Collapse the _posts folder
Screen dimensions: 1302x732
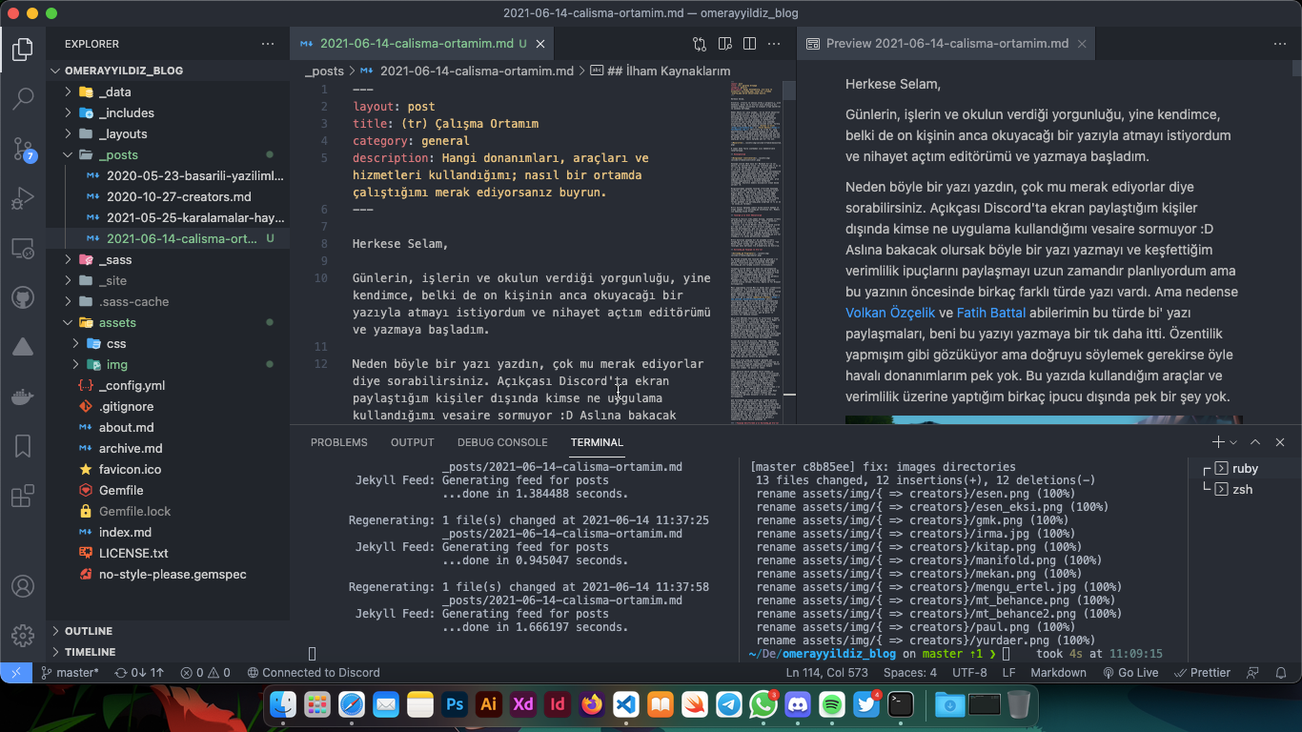click(x=168, y=154)
